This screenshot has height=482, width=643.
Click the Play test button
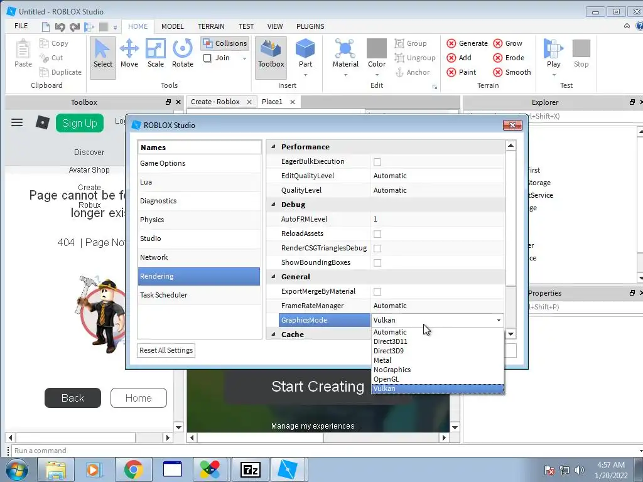pyautogui.click(x=553, y=53)
